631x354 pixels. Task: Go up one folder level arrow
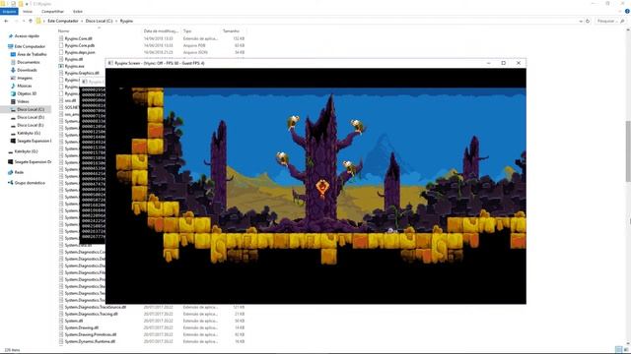click(31, 21)
